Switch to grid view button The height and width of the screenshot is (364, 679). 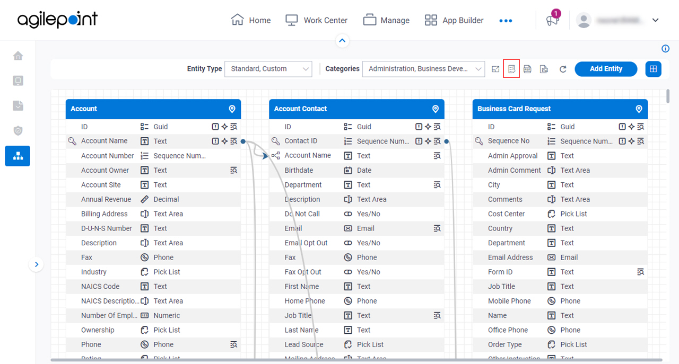coord(654,69)
